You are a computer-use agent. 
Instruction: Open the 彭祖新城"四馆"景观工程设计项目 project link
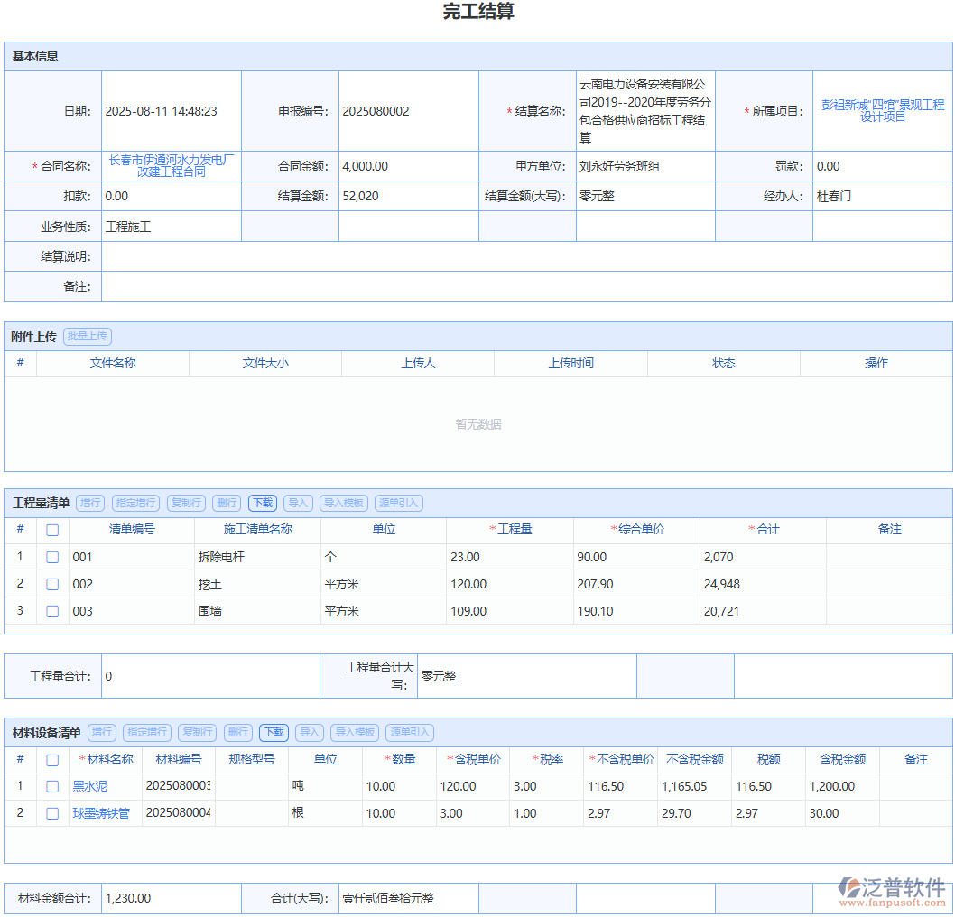tap(882, 111)
